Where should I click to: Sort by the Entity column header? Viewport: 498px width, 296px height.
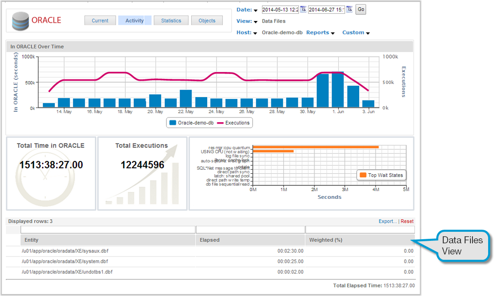click(x=108, y=240)
